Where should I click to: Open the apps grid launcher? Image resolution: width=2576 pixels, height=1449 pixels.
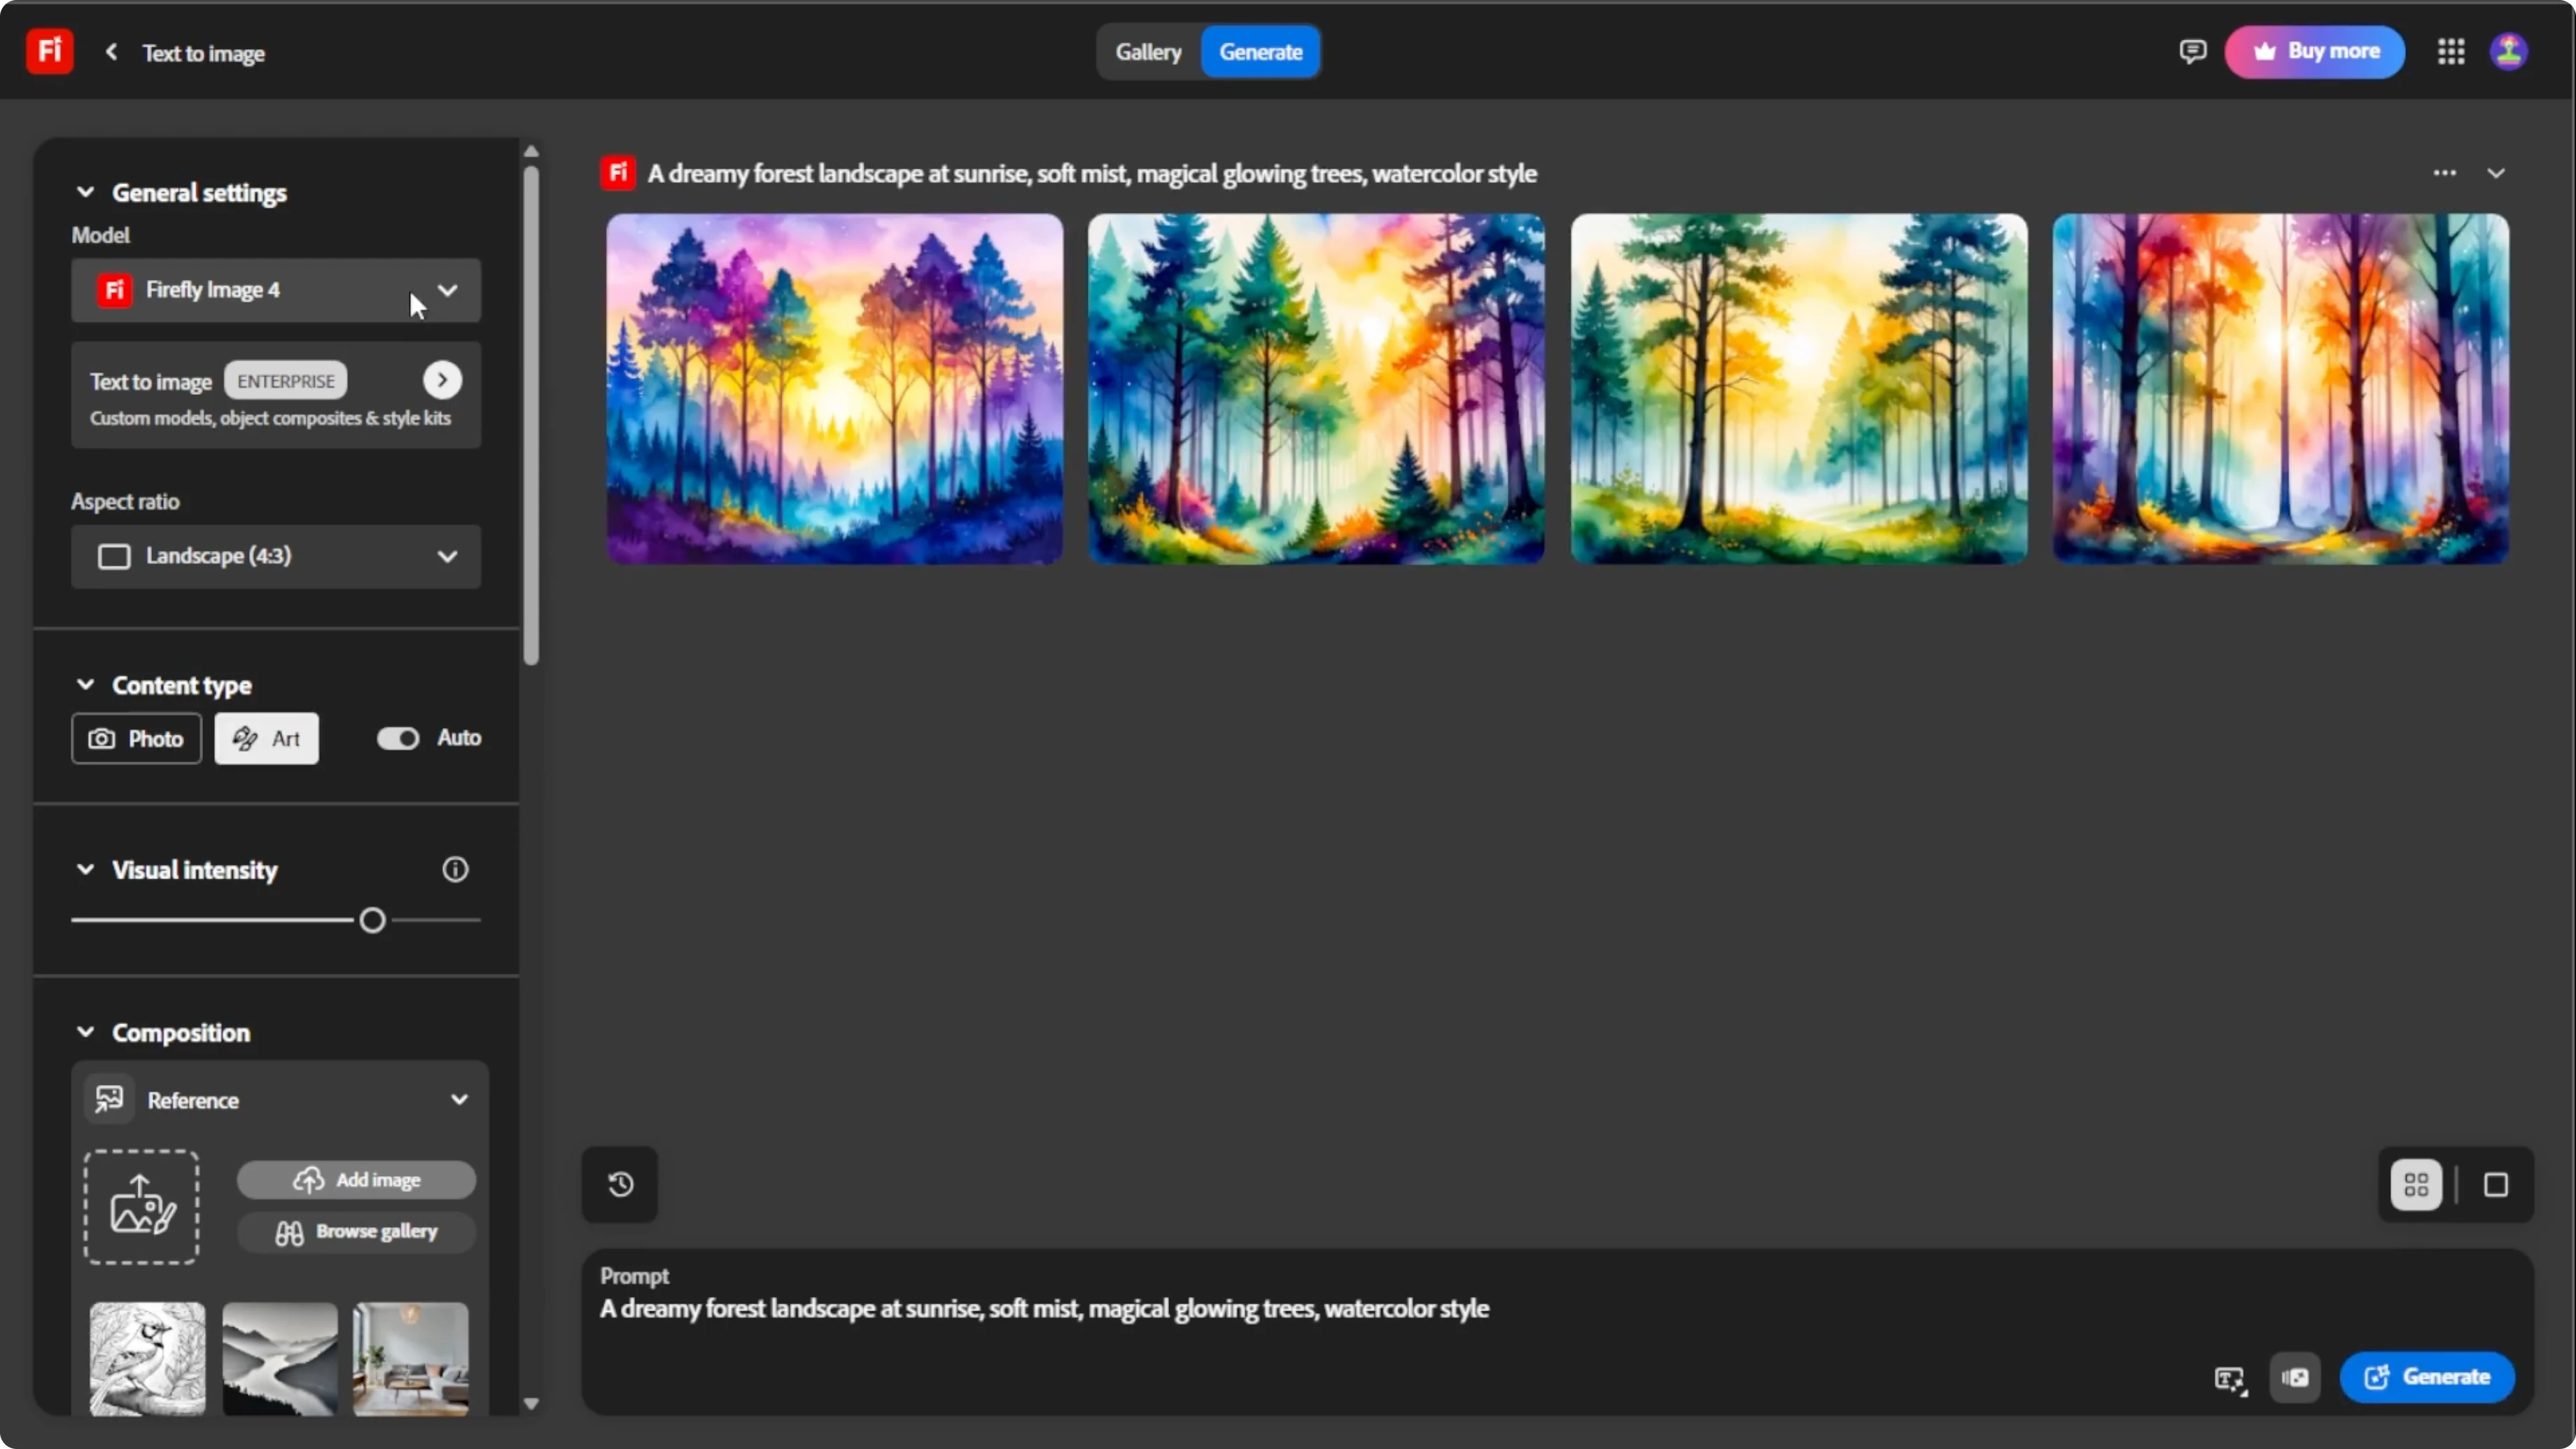(2451, 52)
